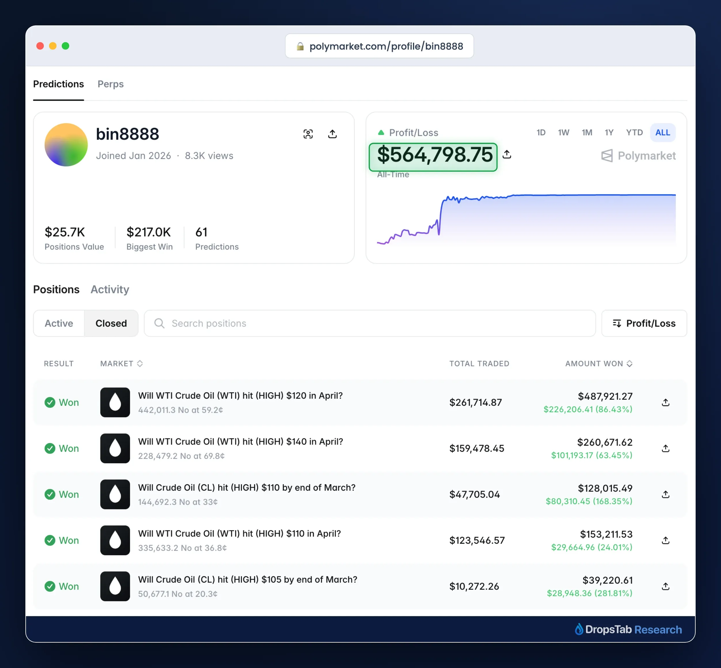Share the $140 in April WTI position

click(x=666, y=448)
